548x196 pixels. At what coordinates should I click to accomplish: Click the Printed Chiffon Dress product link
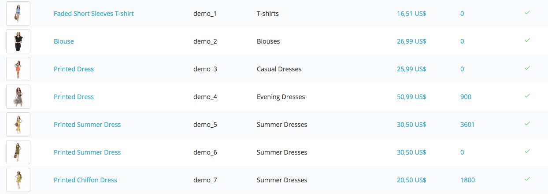tap(85, 180)
